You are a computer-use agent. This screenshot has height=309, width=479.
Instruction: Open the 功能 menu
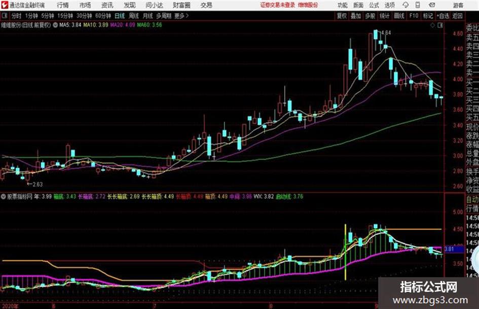343,5
